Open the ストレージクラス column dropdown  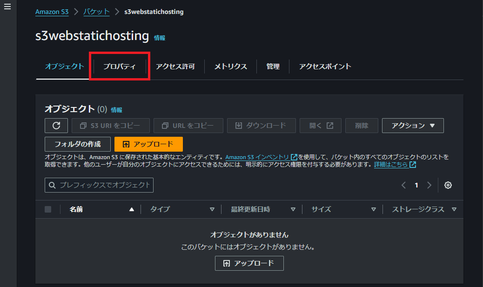(454, 209)
